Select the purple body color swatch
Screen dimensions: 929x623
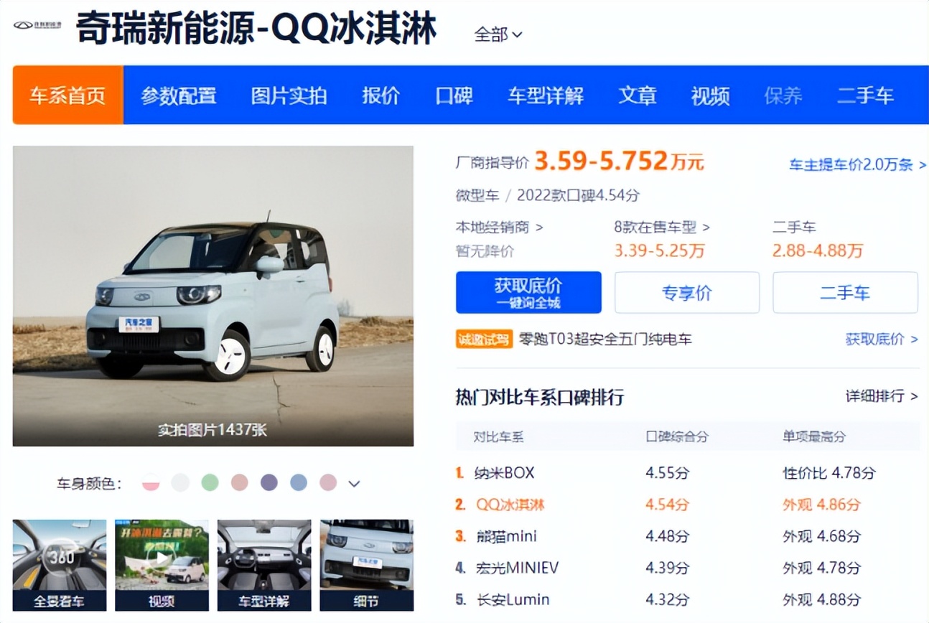click(x=269, y=482)
